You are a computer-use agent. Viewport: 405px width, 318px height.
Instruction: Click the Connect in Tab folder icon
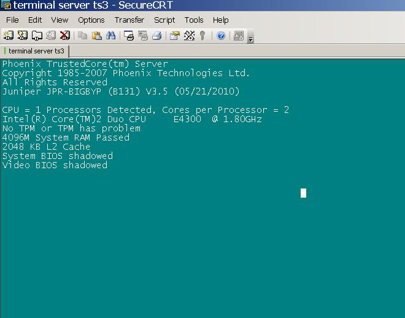(37, 36)
